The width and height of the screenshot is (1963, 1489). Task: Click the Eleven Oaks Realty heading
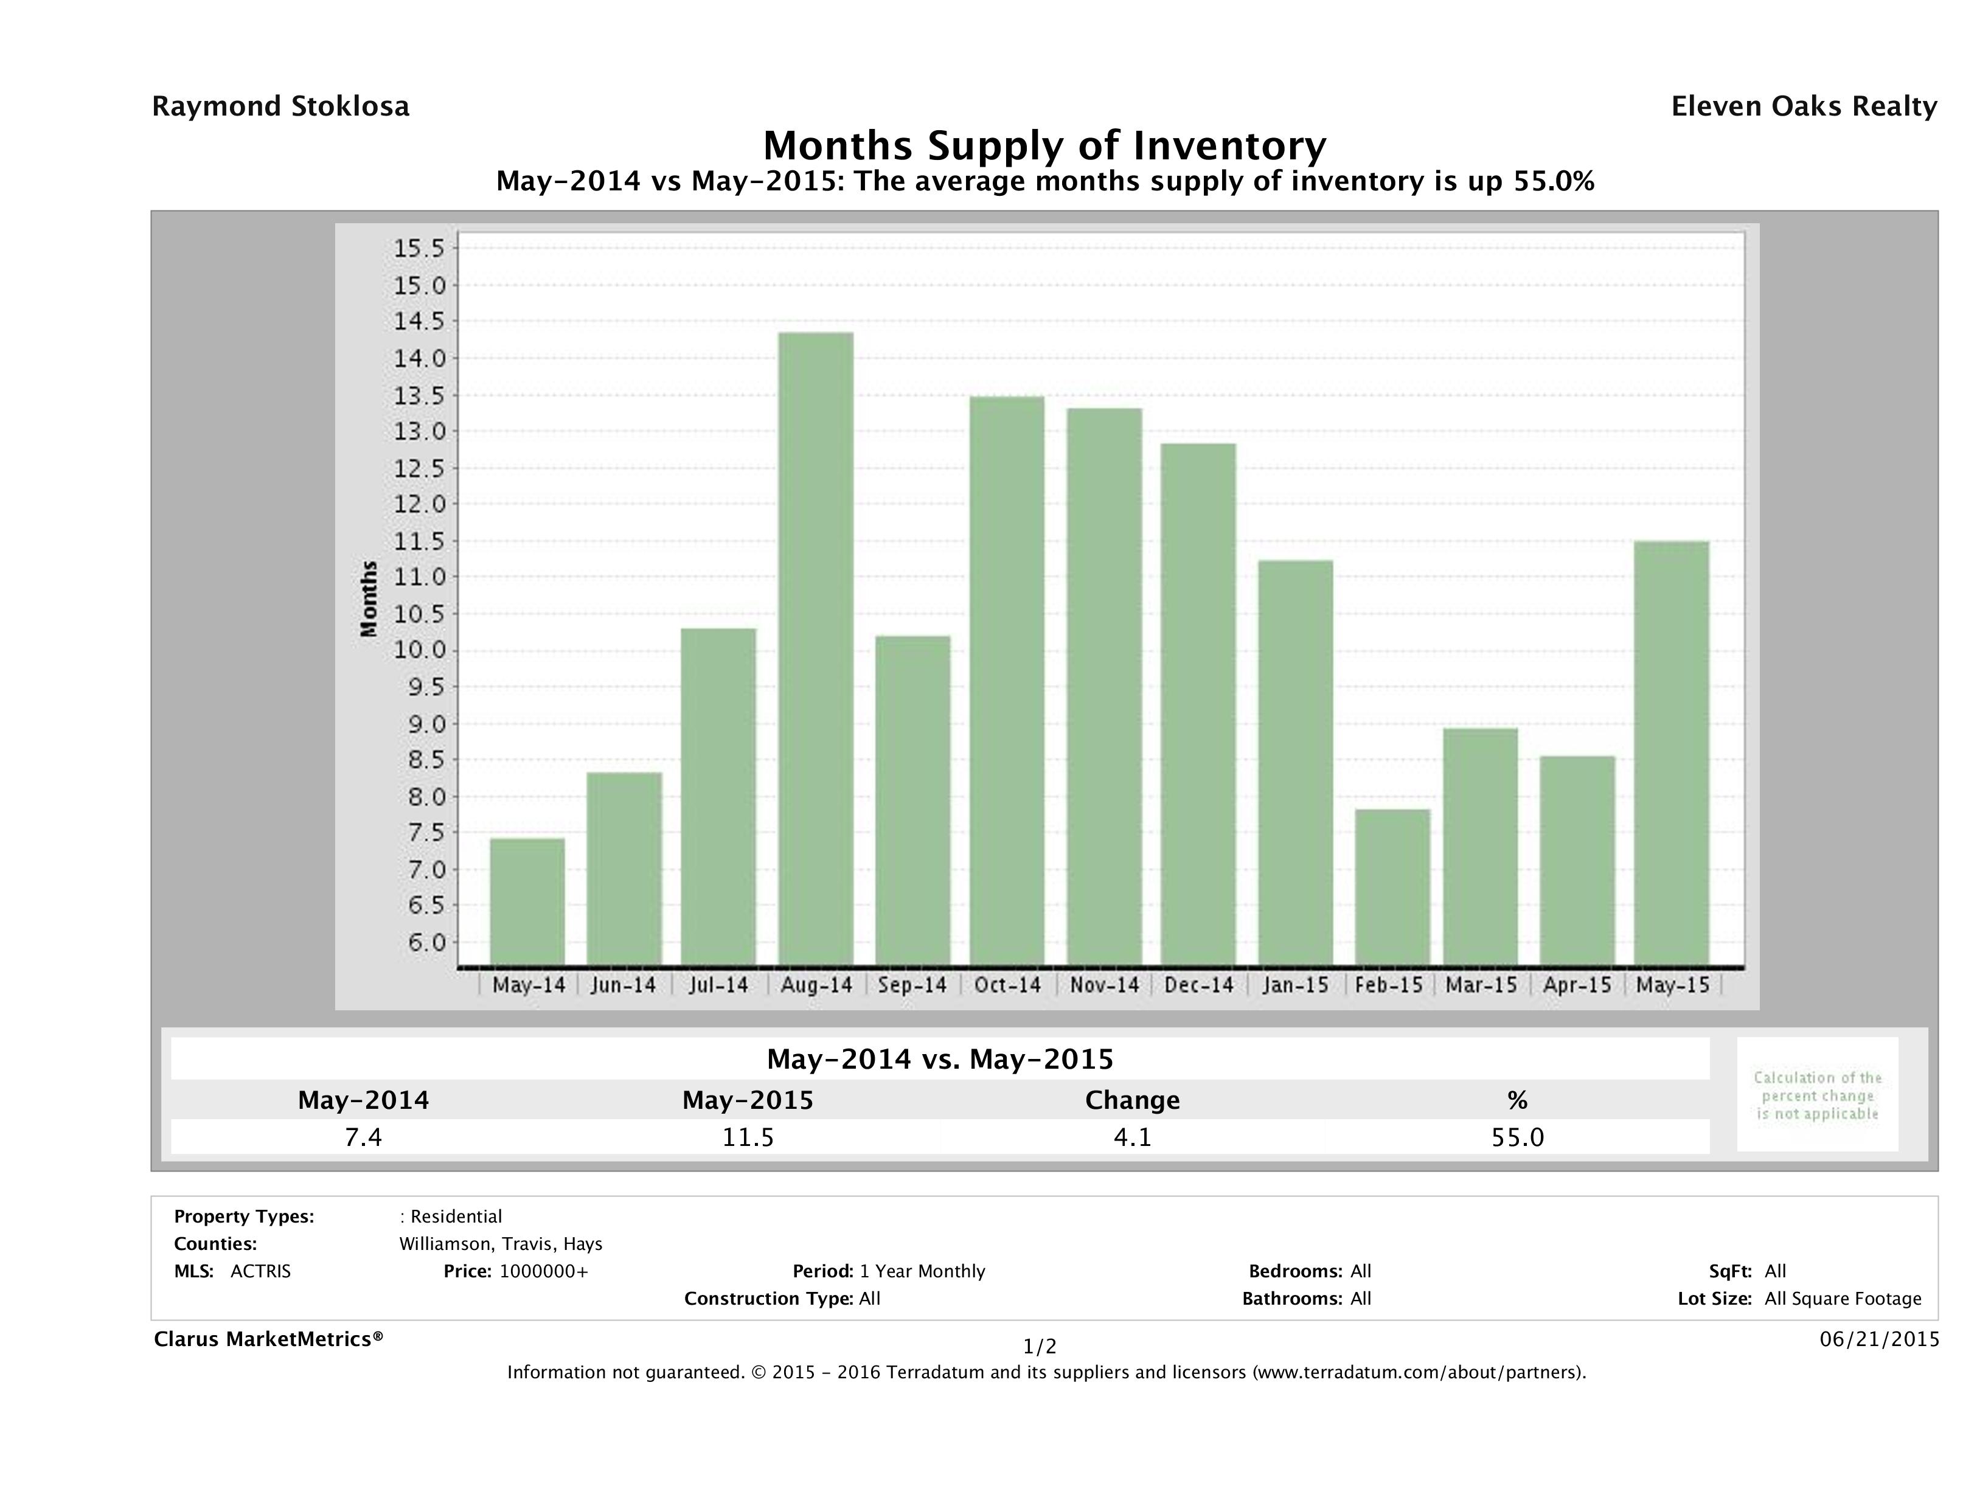[x=1803, y=106]
